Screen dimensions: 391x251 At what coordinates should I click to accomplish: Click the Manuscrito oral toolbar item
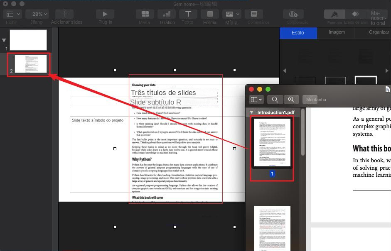(378, 18)
